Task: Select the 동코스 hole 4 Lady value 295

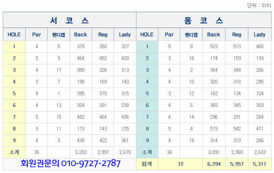Action: coord(260,82)
